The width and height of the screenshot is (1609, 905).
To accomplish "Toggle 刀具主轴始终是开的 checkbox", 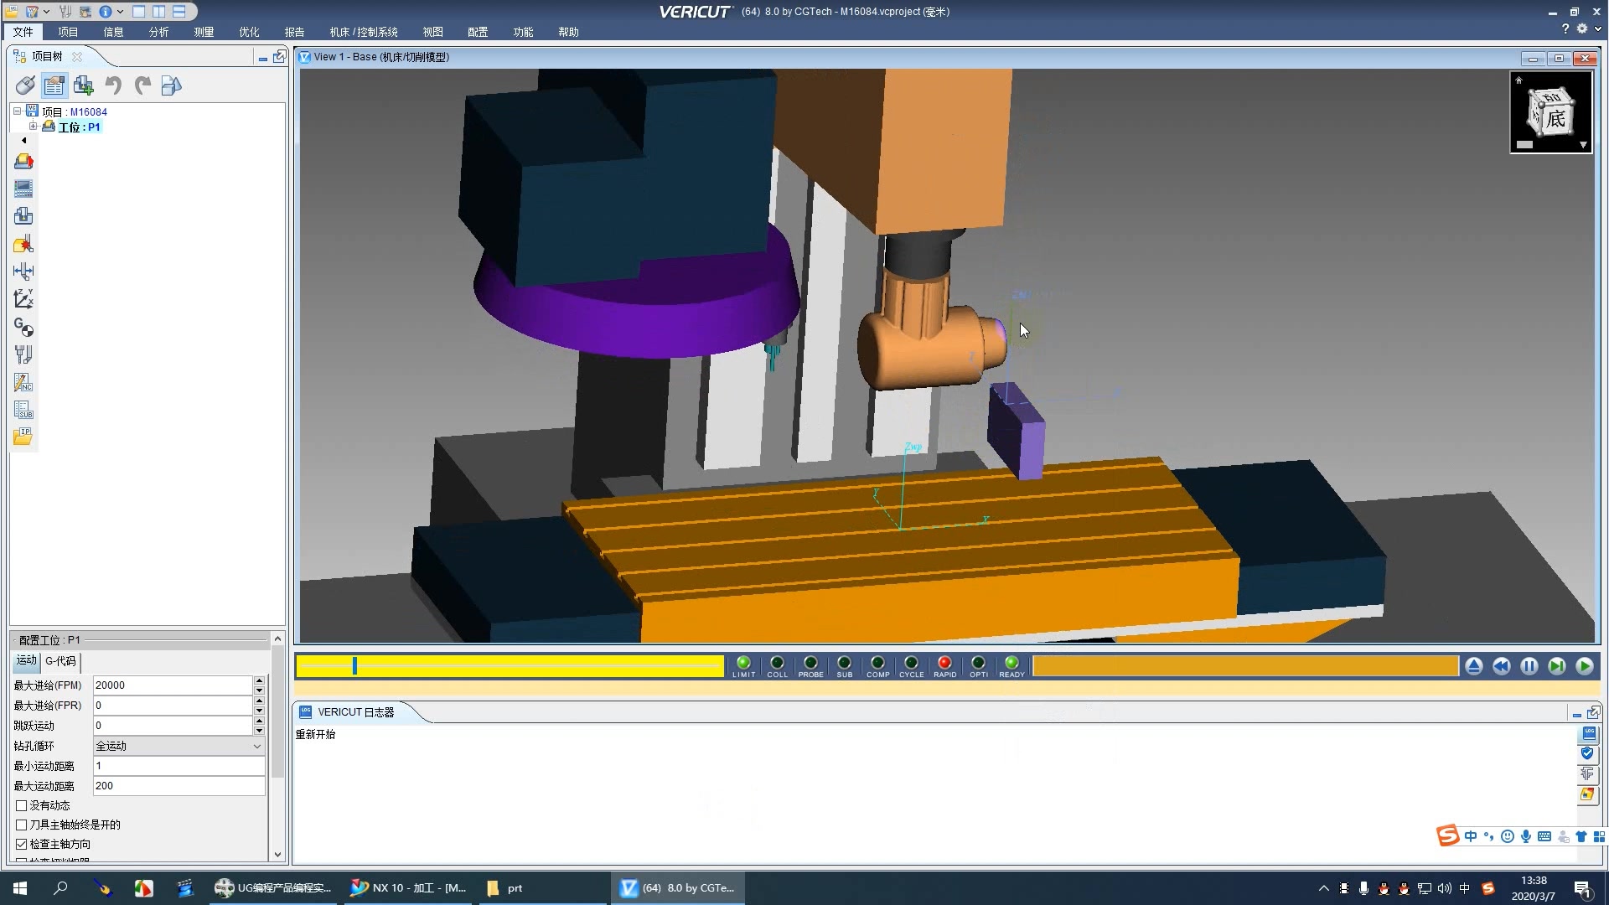I will click(x=22, y=825).
